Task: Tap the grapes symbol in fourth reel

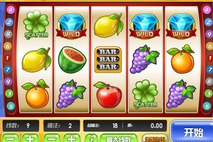Action: tap(145, 59)
